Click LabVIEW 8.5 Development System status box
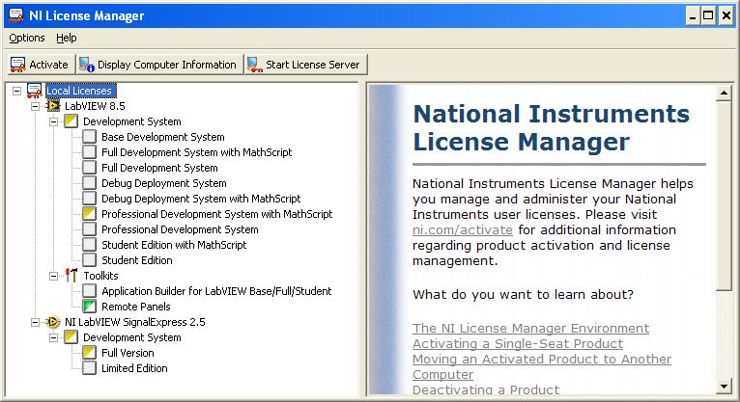Viewport: 740px width, 402px height. pyautogui.click(x=71, y=121)
